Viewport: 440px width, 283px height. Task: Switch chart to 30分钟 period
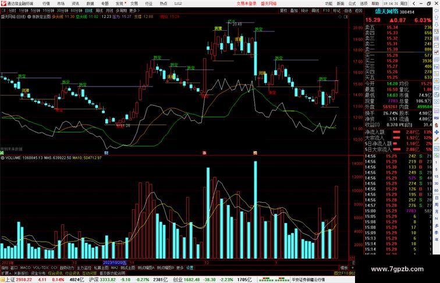coord(62,10)
